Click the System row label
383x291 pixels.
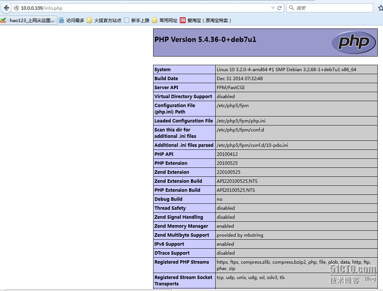point(162,69)
